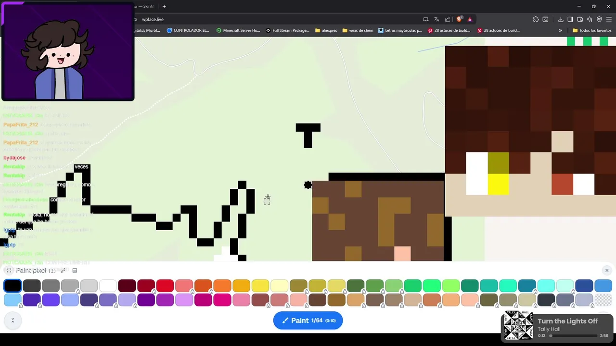
Task: Click the Paint 1/64 button
Action: [308, 321]
